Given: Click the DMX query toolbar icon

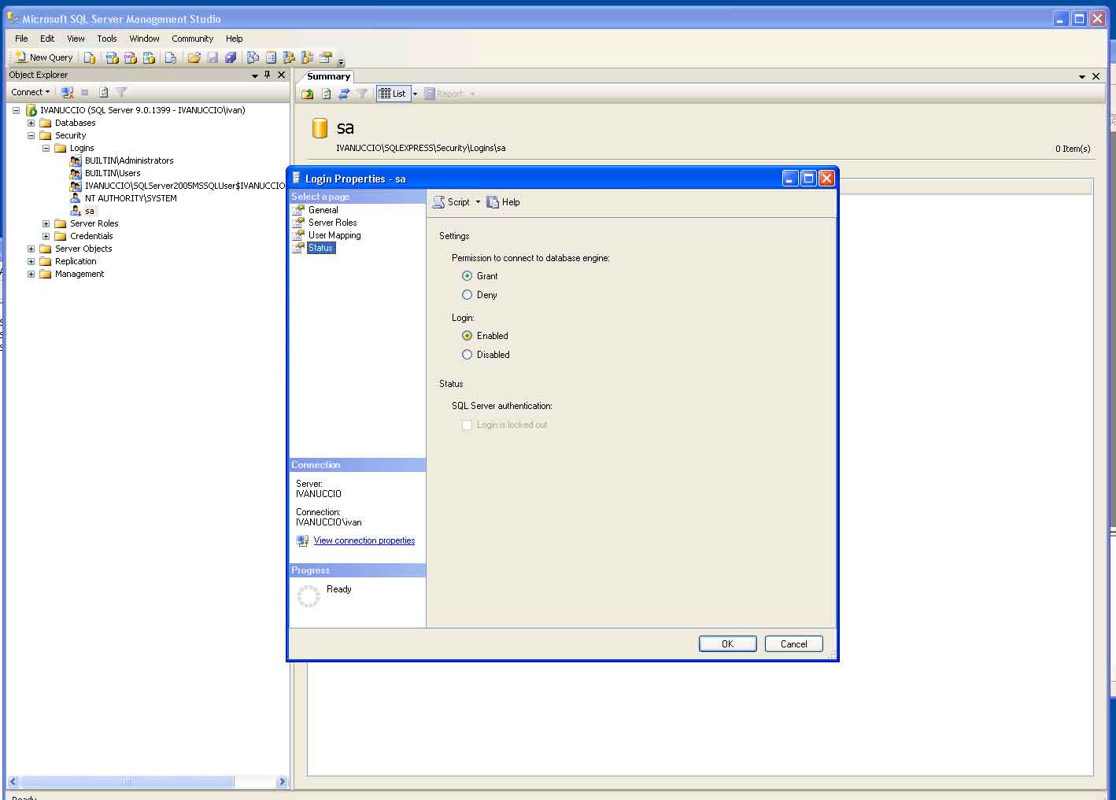Looking at the screenshot, I should point(131,57).
